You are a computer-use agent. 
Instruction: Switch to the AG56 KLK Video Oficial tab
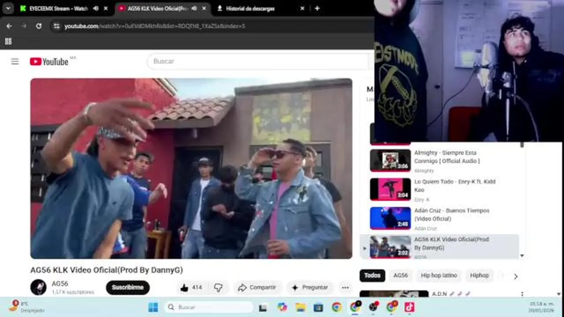tap(158, 8)
